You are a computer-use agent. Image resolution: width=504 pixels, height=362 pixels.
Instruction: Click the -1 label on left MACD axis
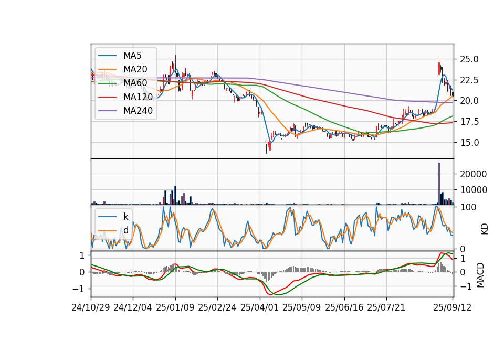[x=78, y=289]
